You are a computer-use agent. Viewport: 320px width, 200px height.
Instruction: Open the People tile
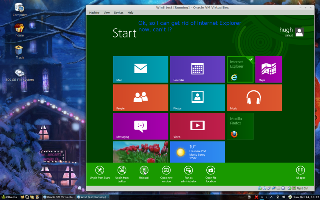(141, 98)
